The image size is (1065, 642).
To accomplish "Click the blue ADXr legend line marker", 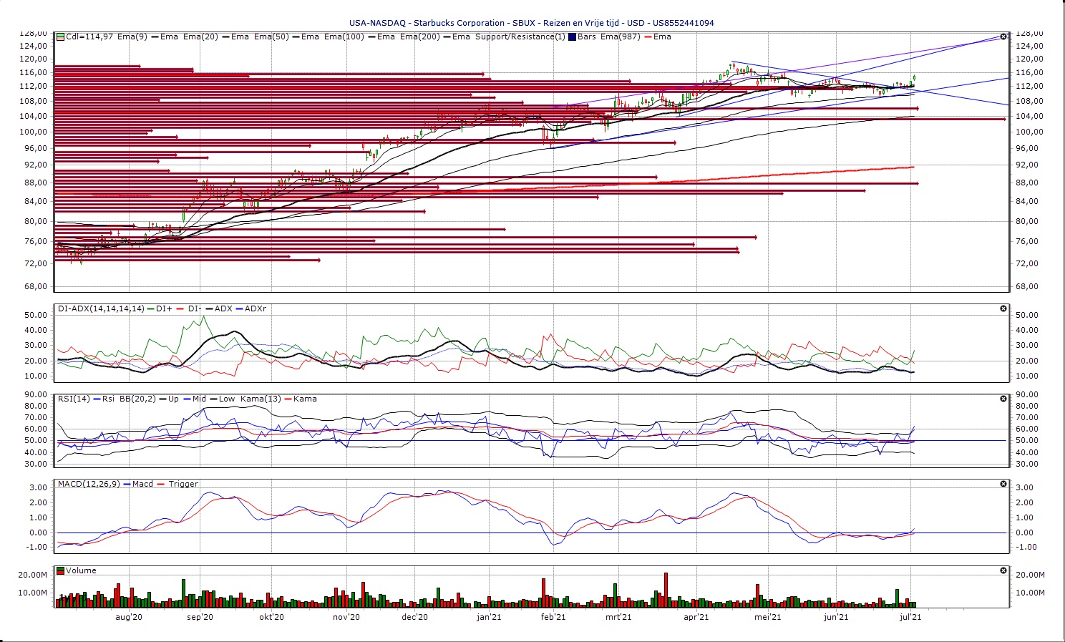I will click(x=239, y=308).
